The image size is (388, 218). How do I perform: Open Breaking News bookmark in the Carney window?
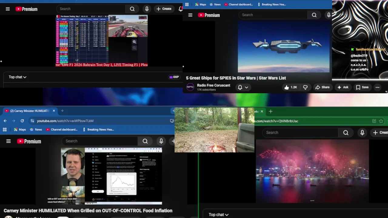pyautogui.click(x=98, y=130)
